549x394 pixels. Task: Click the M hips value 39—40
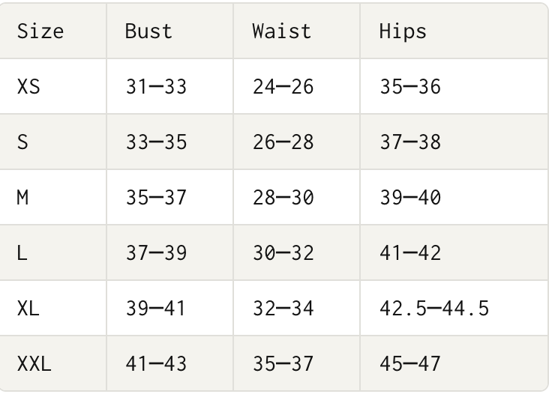pos(410,198)
